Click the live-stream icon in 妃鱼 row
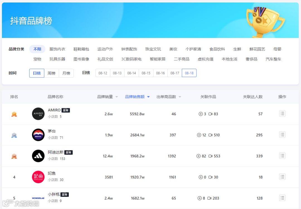This screenshot has height=209, width=301. (x=201, y=177)
